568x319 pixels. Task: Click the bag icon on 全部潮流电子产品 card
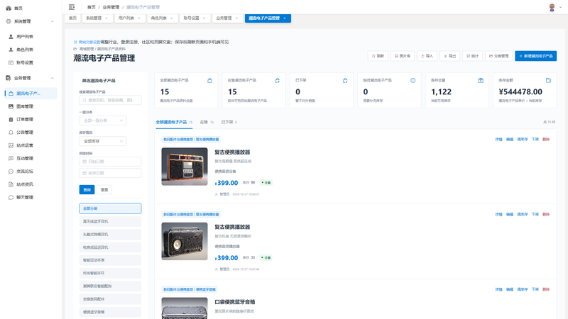(x=209, y=80)
